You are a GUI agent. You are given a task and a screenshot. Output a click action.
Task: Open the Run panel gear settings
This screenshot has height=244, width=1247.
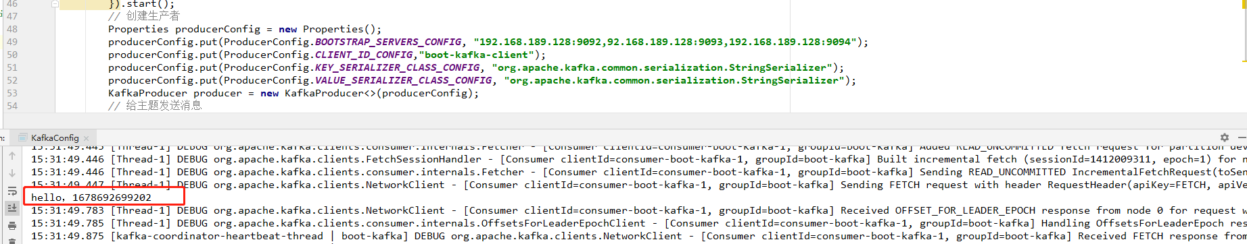tap(1225, 137)
